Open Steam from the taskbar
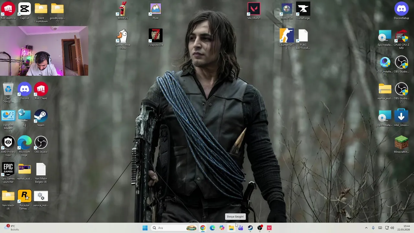Image resolution: width=414 pixels, height=233 pixels. point(250,228)
